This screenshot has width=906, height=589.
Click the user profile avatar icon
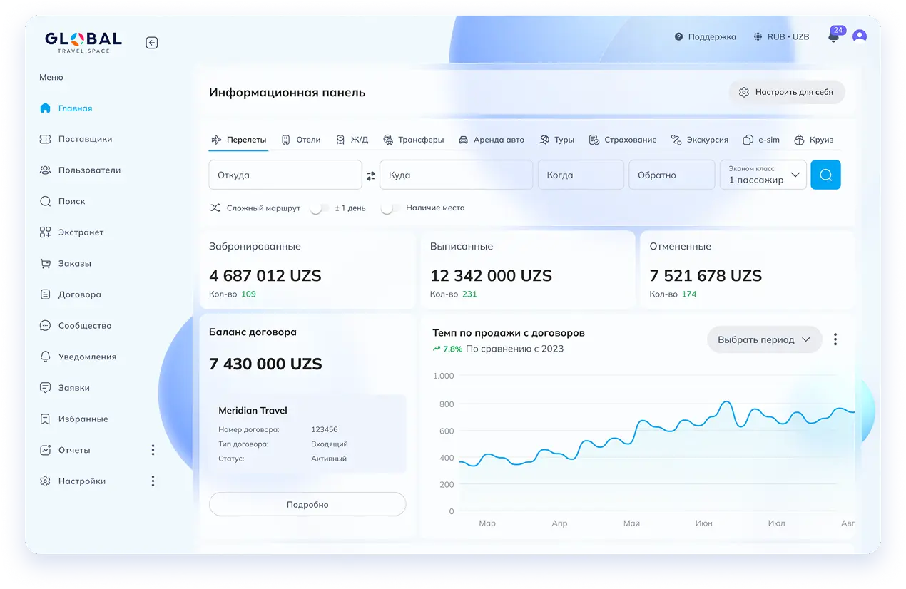point(860,36)
